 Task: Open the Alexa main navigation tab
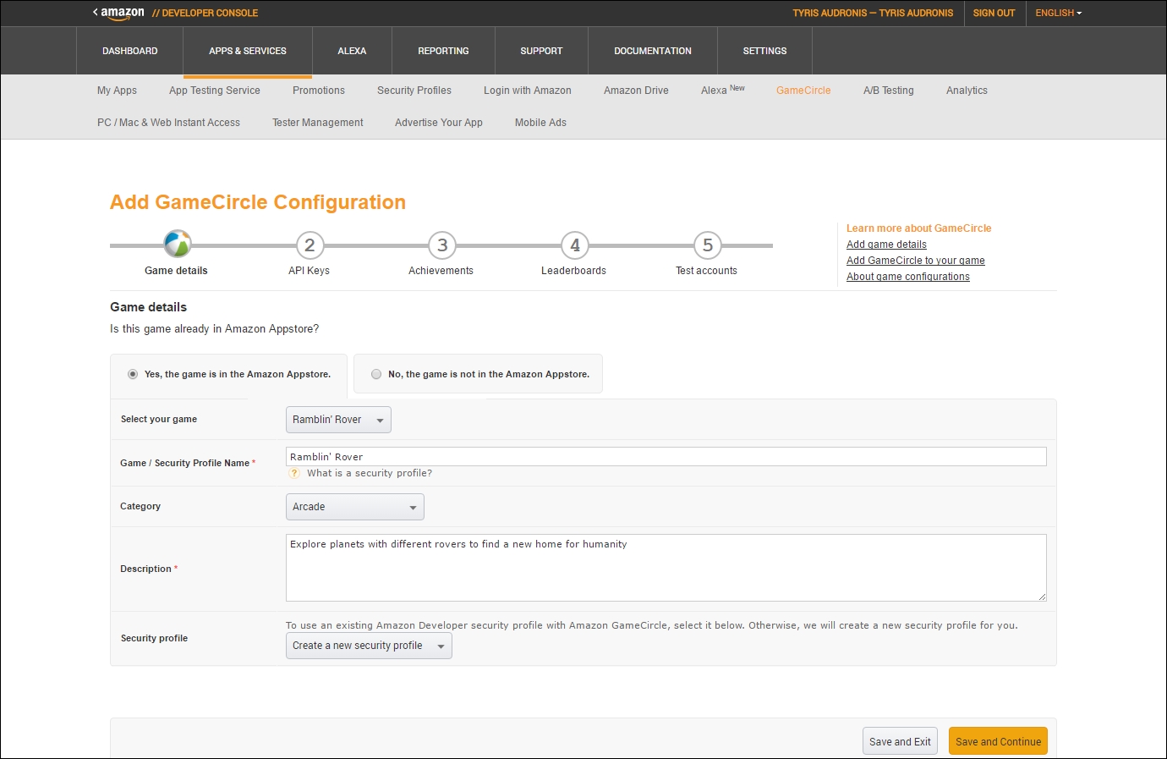[x=352, y=51]
